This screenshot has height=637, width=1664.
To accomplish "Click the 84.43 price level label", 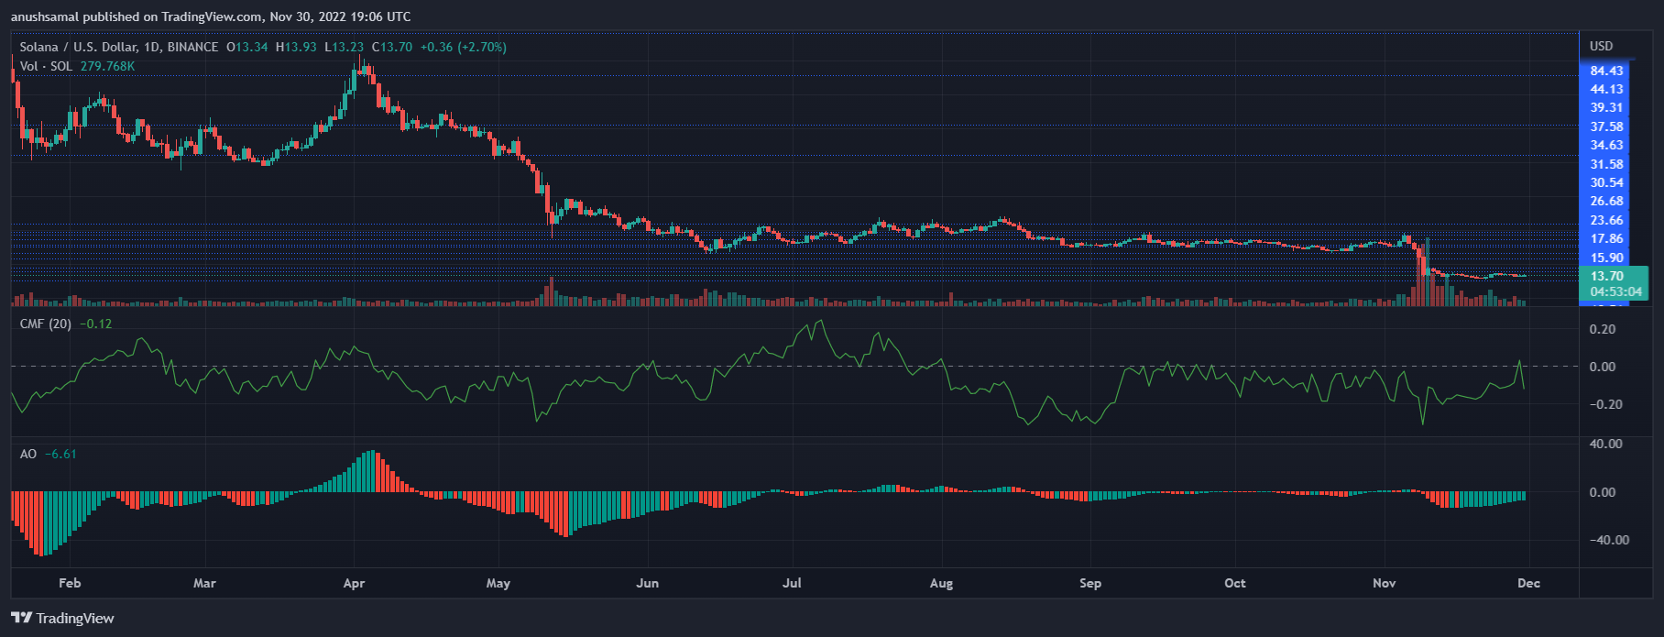I will [x=1606, y=71].
